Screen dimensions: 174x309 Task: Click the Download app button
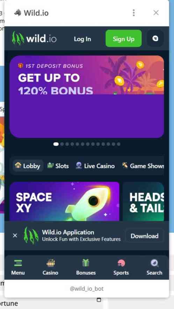pos(144,236)
